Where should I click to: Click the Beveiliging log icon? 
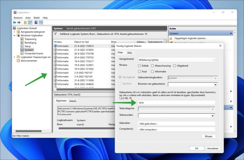(22, 42)
